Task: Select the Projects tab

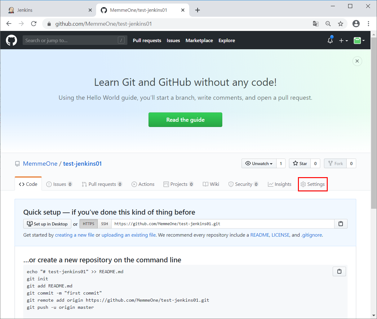Action: point(179,184)
